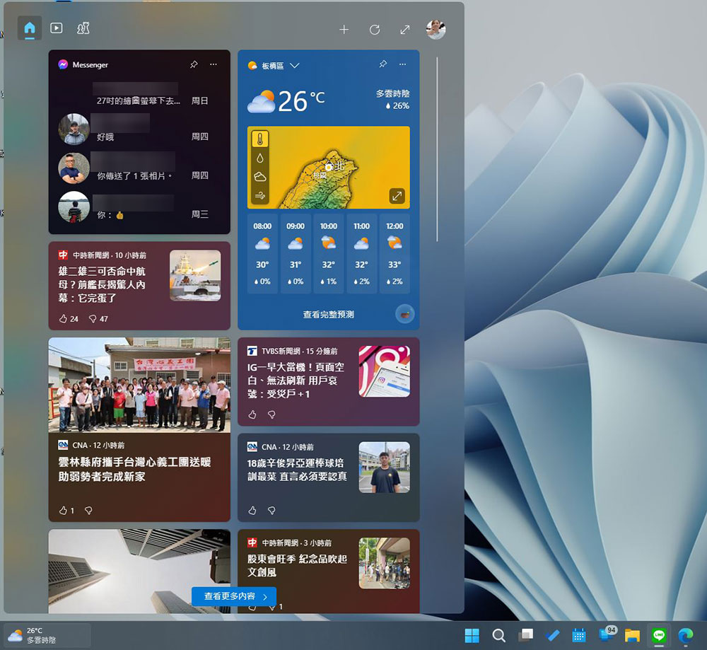Like the CNA baseball training article

252,510
